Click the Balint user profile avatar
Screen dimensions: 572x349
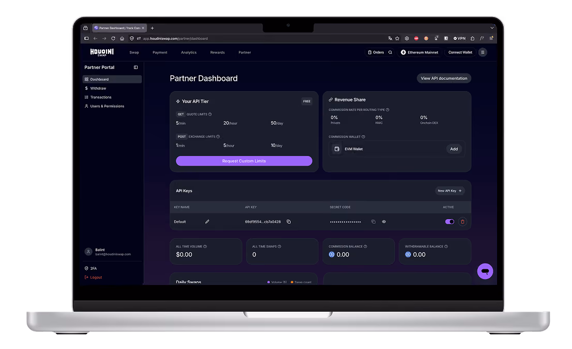point(88,252)
